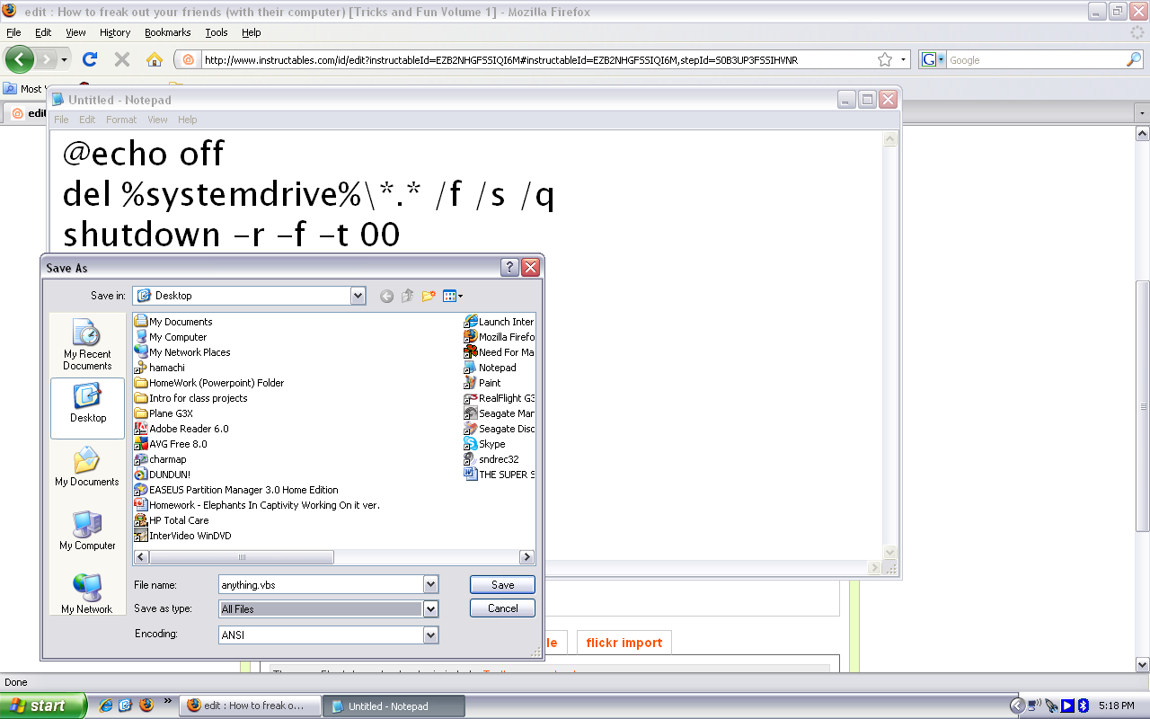
Task: Open the Save in location dropdown
Action: [x=358, y=296]
